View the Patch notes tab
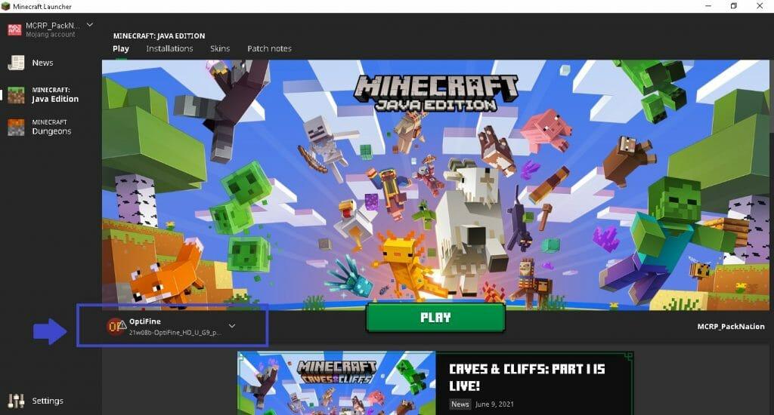774x415 pixels. click(x=270, y=48)
